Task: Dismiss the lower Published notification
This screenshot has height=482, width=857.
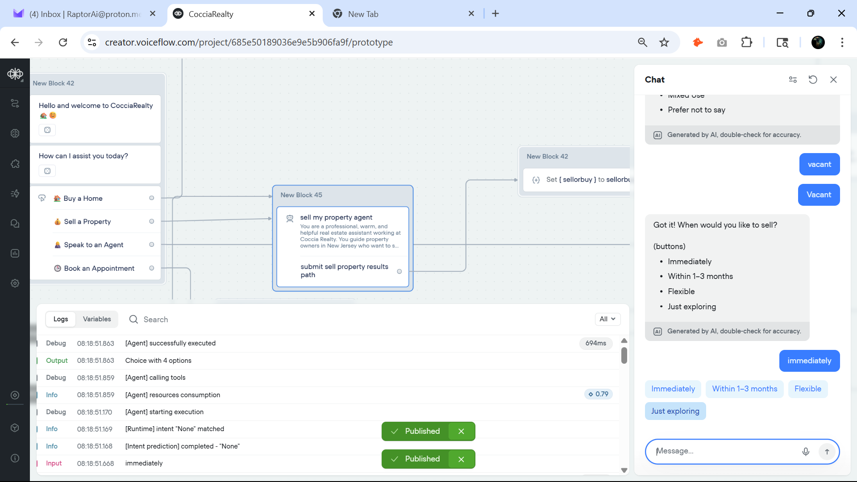Action: tap(461, 459)
